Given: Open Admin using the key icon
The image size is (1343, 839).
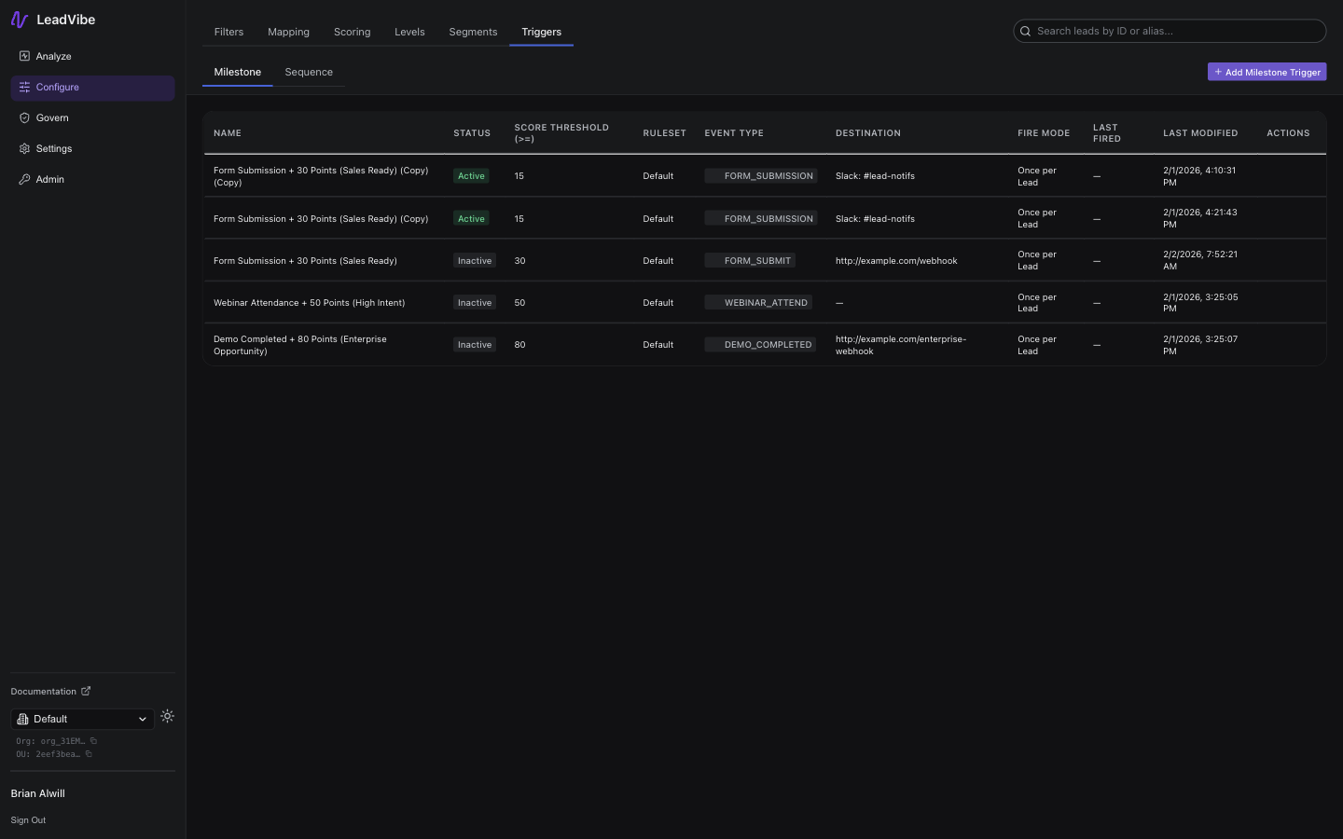Looking at the screenshot, I should [24, 179].
